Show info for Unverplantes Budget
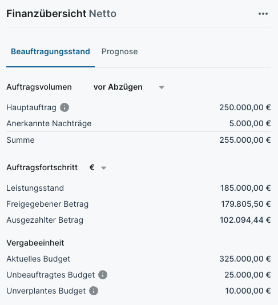The width and height of the screenshot is (278, 305). [94, 291]
